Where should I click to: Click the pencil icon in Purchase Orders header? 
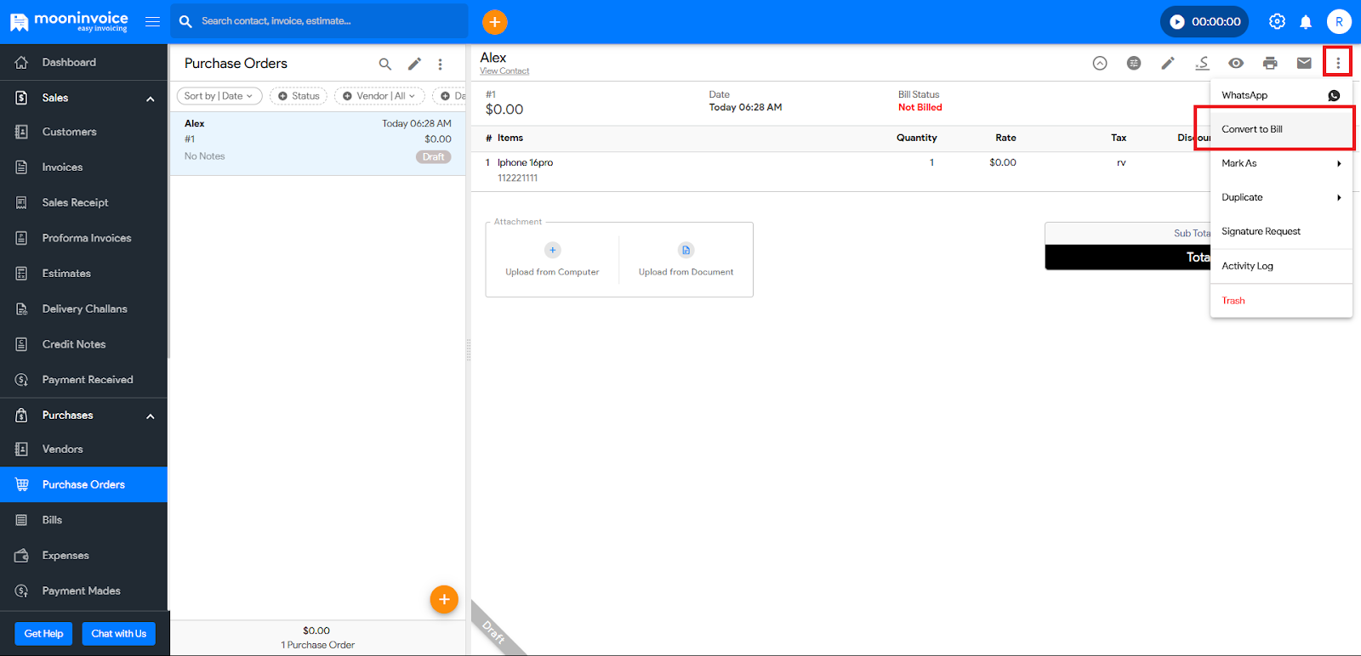coord(414,64)
